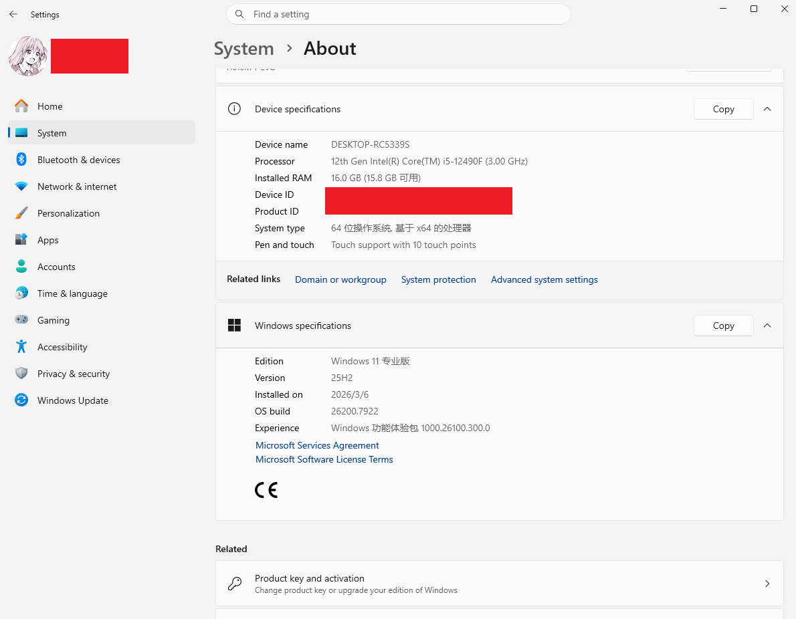This screenshot has height=619, width=796.
Task: Collapse the Device specifications section
Action: pyautogui.click(x=767, y=109)
